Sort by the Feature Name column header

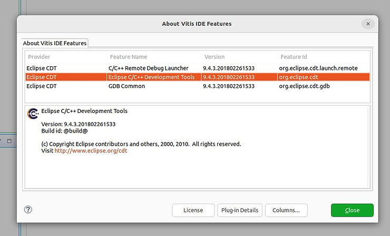pyautogui.click(x=129, y=57)
